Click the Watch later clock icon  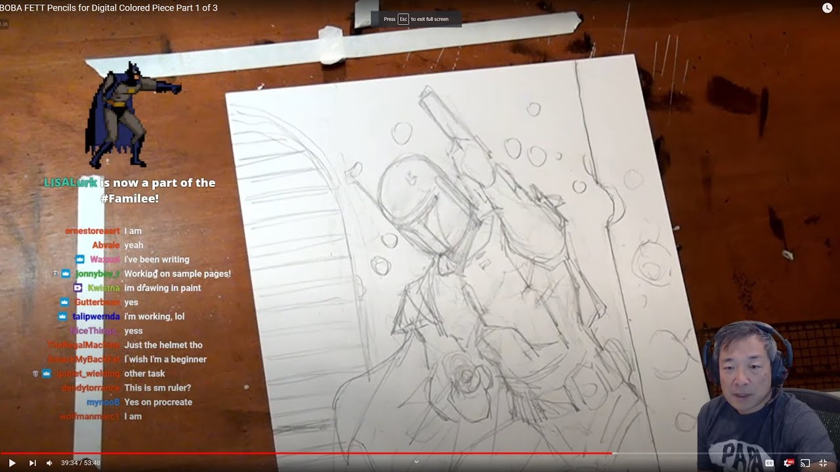pos(827,8)
